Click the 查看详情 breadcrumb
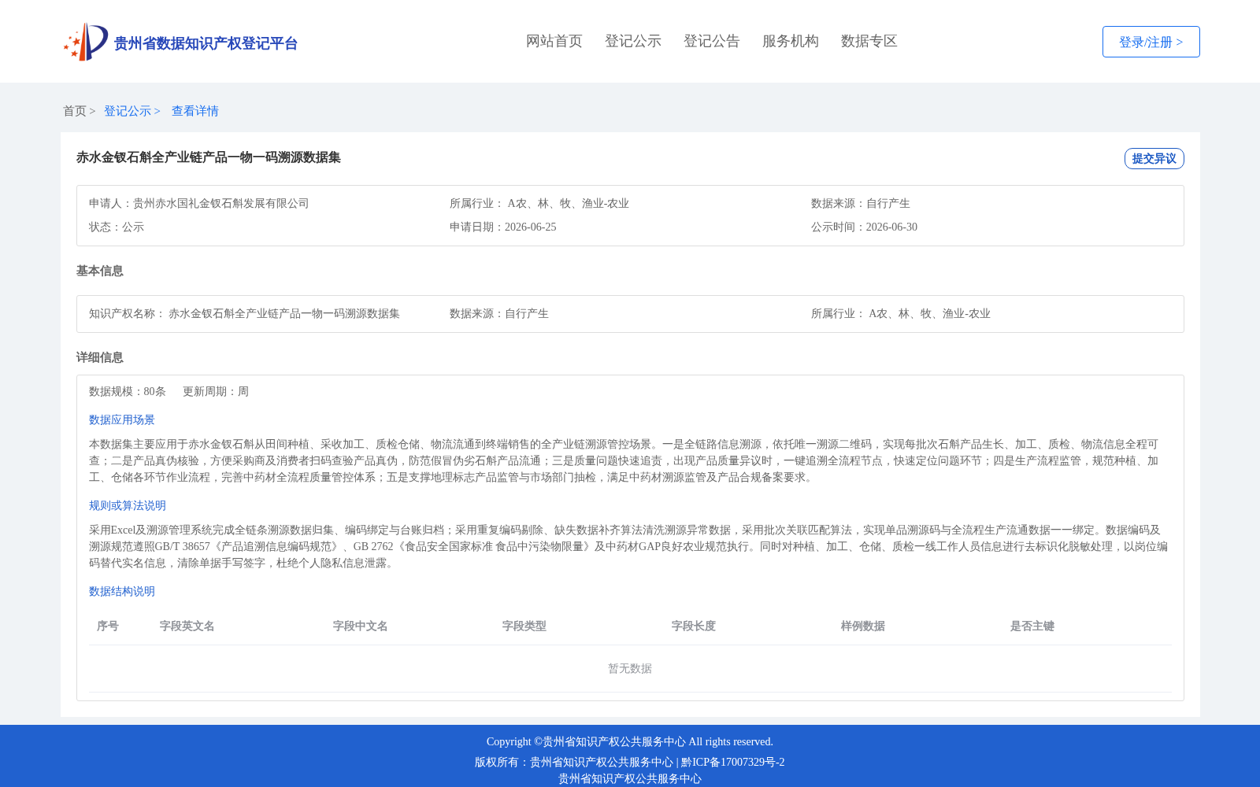This screenshot has width=1260, height=787. (x=195, y=111)
